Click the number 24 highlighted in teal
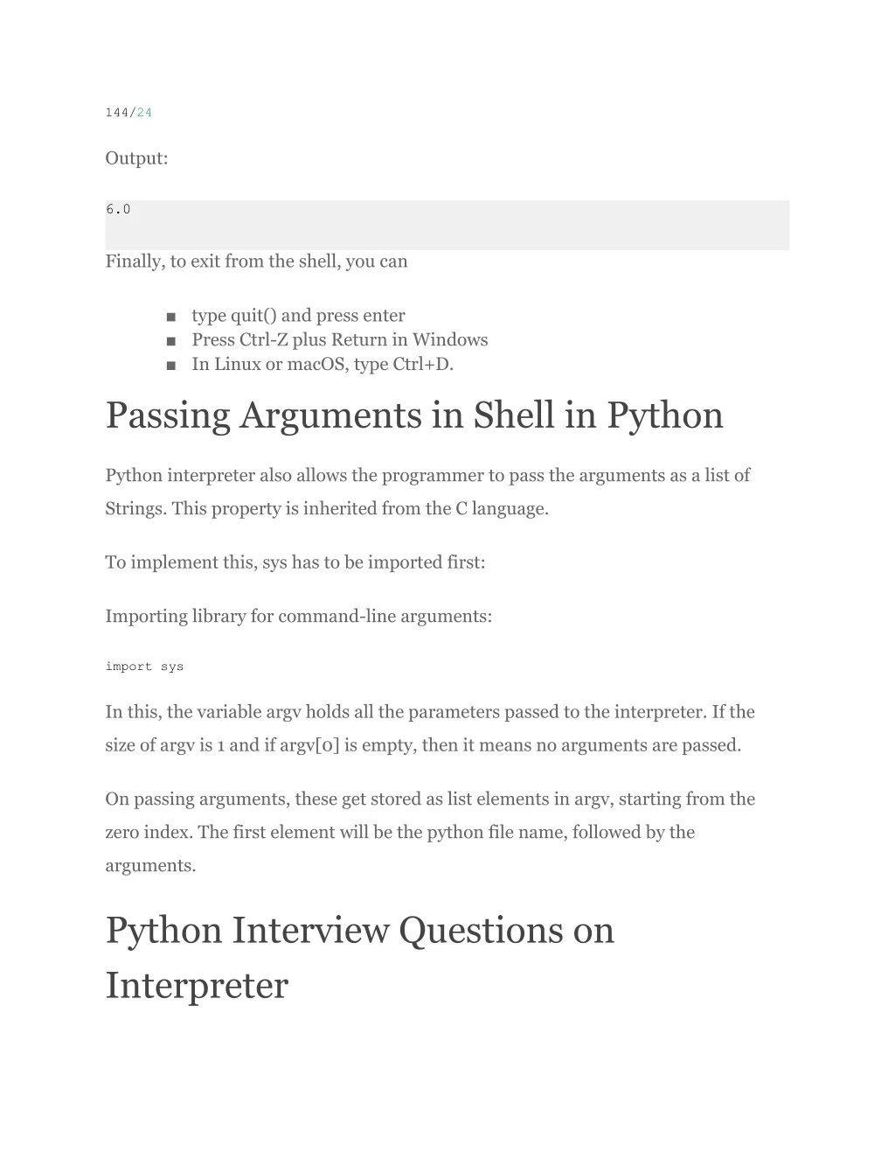Image resolution: width=895 pixels, height=1159 pixels. coord(144,113)
